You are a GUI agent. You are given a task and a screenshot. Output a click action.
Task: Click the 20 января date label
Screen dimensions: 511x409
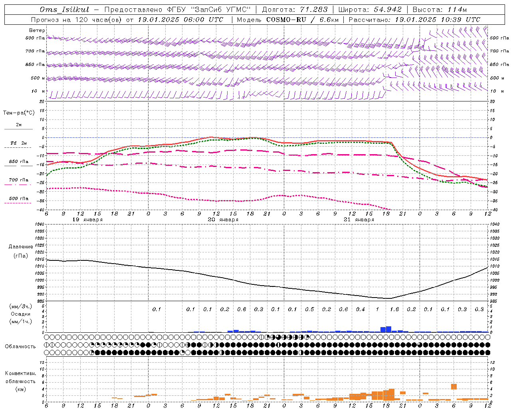pos(223,220)
